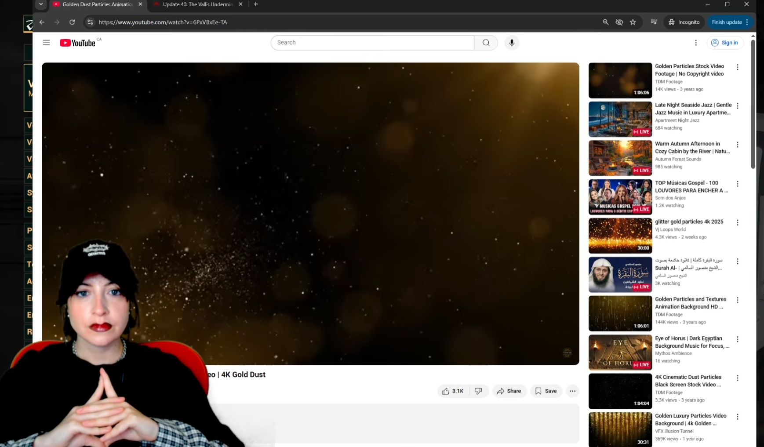This screenshot has height=447, width=764.
Task: Start voice search with the microphone
Action: pyautogui.click(x=512, y=43)
